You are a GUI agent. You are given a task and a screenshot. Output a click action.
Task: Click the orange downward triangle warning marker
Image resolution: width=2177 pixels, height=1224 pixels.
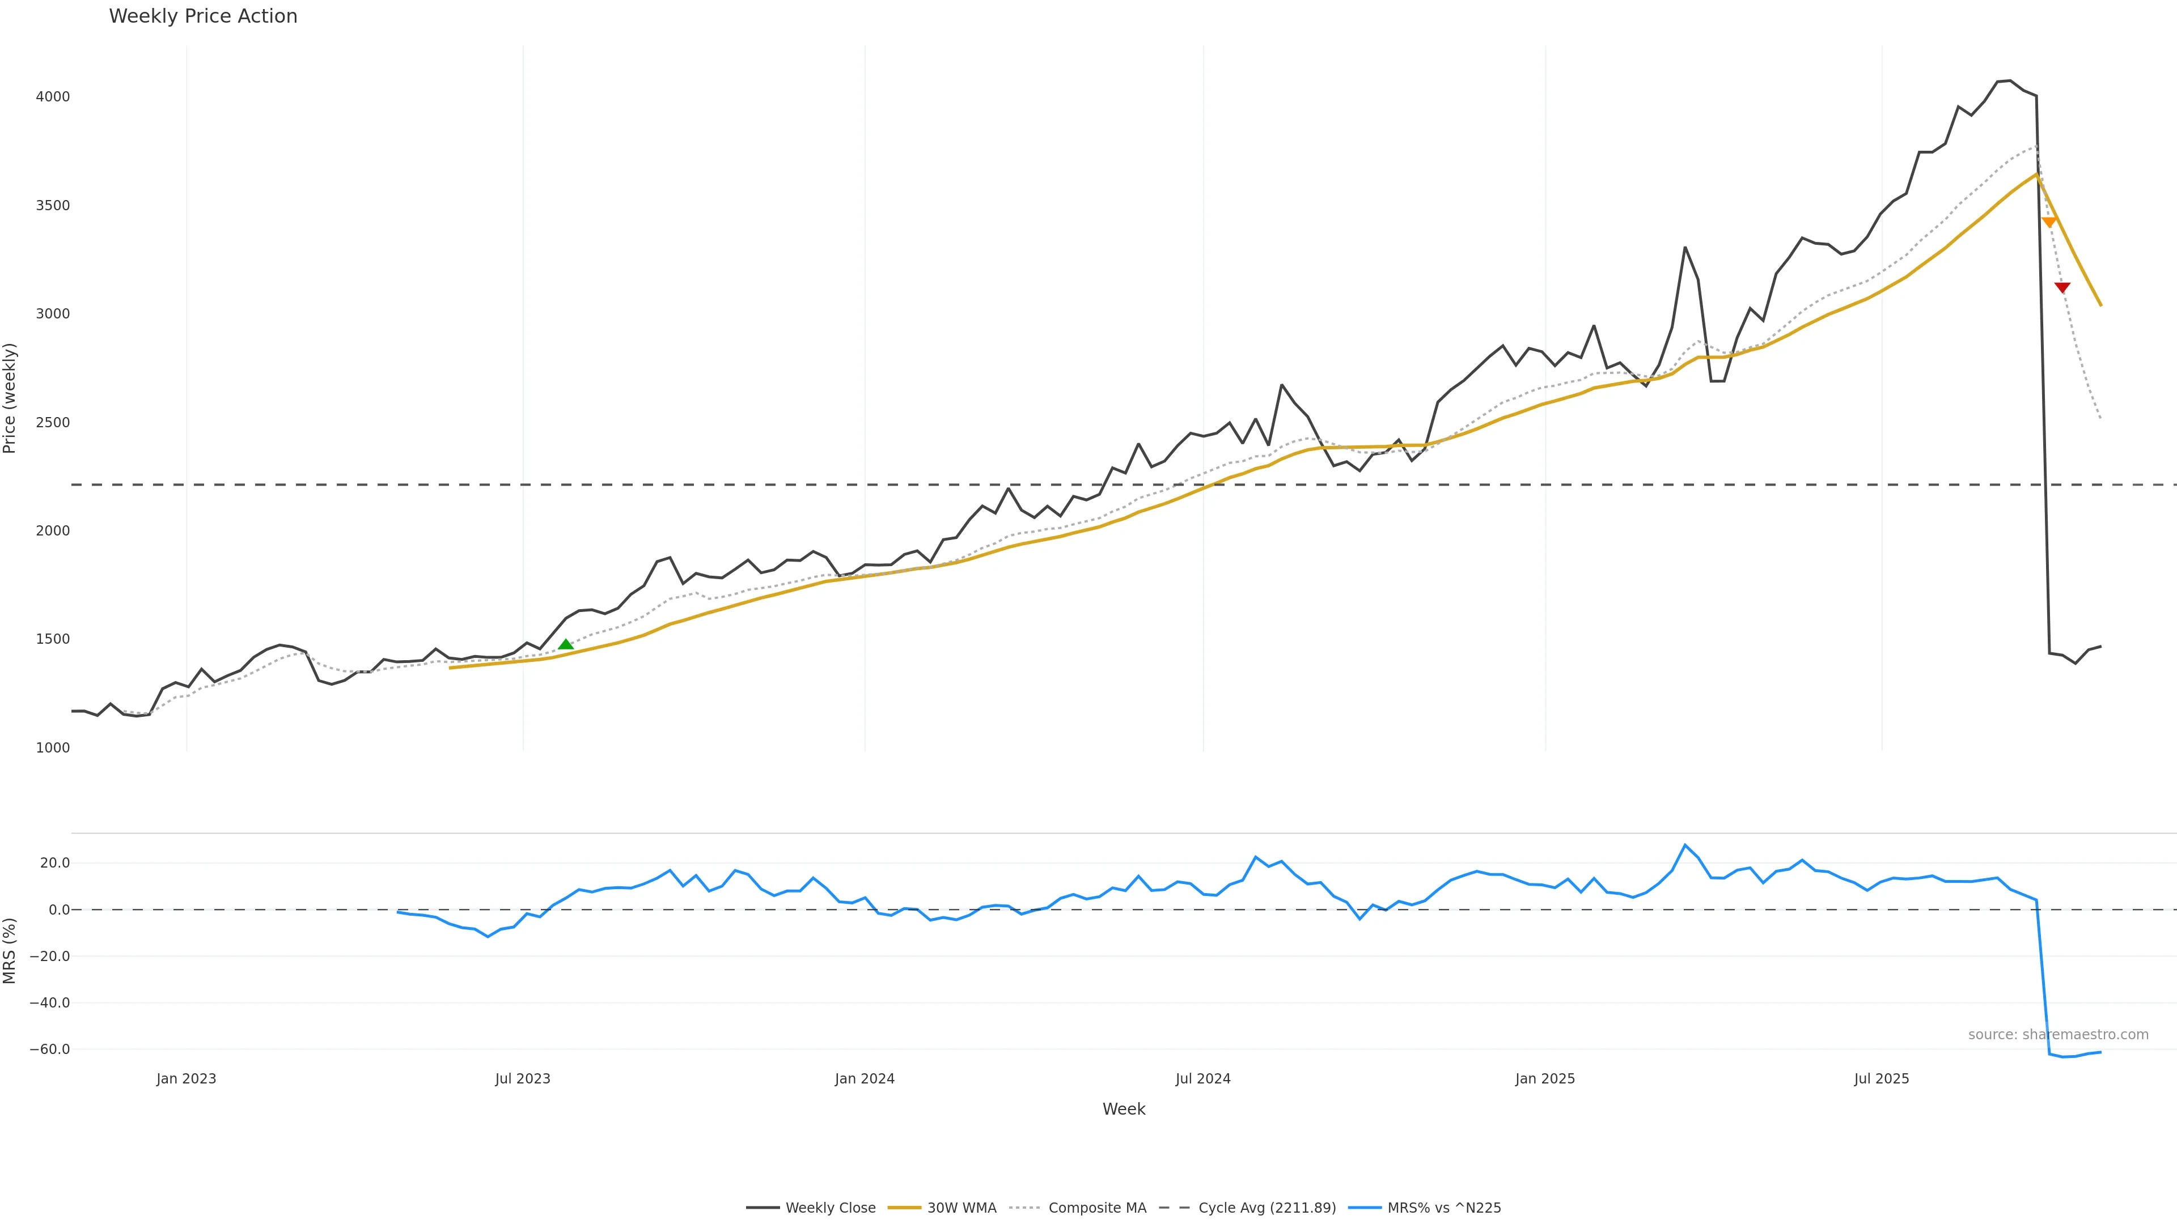(x=2048, y=222)
